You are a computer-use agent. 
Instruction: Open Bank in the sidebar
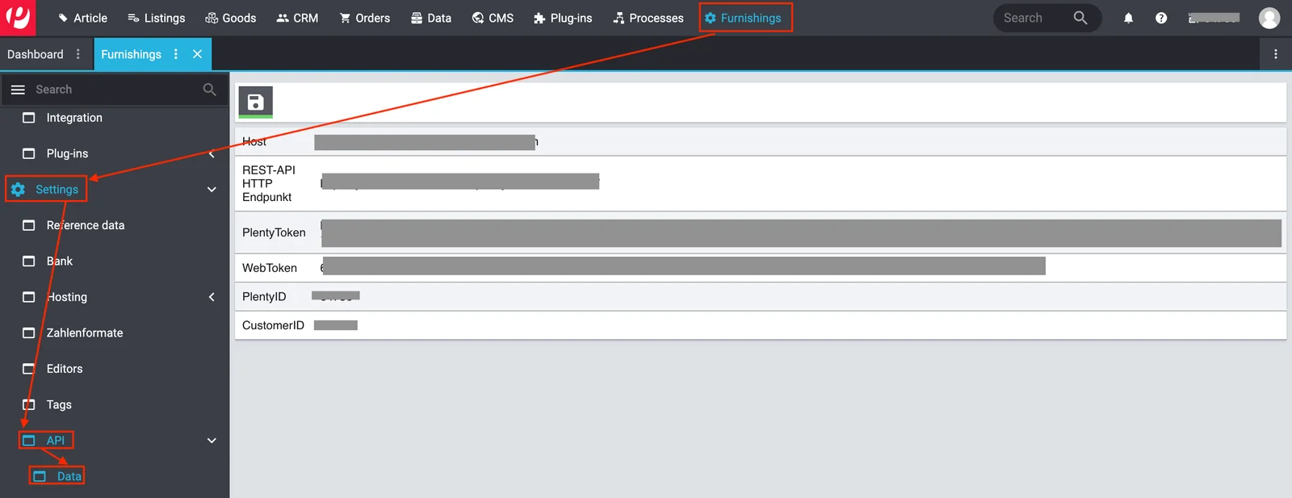click(60, 261)
